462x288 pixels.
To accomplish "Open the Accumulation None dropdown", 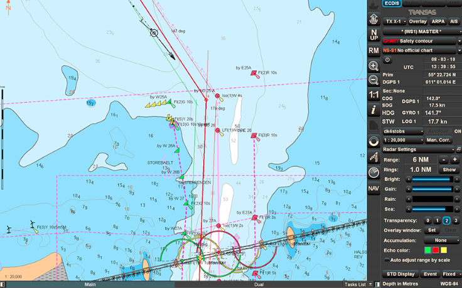I will (x=442, y=240).
